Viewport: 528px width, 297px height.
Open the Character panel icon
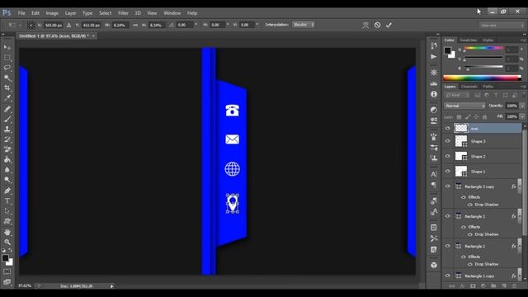click(x=434, y=174)
